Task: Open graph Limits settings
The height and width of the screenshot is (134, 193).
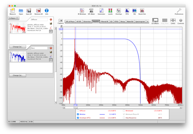Action: 173,21
